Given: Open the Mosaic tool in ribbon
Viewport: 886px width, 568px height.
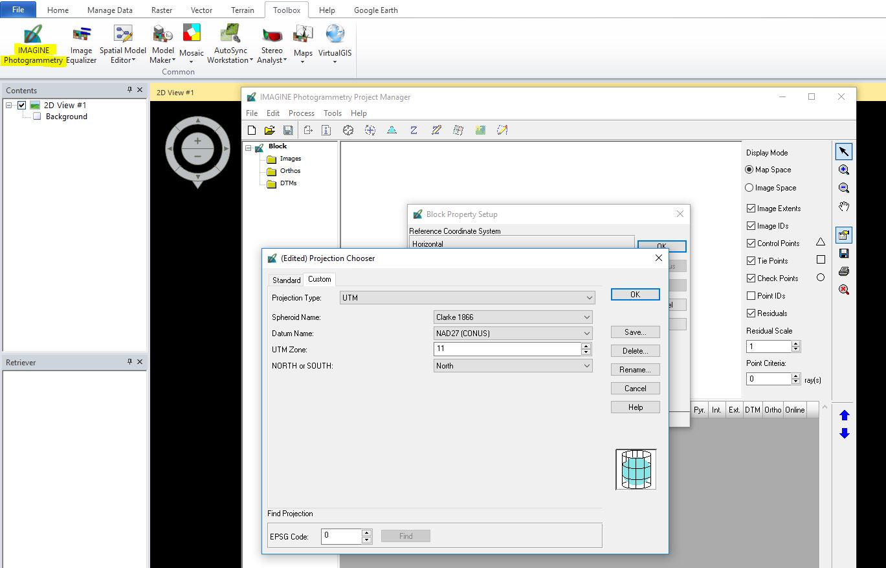Looking at the screenshot, I should point(192,33).
